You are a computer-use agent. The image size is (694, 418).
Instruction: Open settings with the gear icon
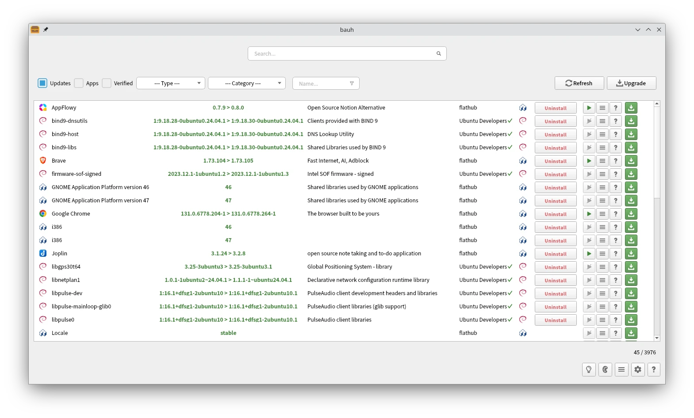(637, 369)
